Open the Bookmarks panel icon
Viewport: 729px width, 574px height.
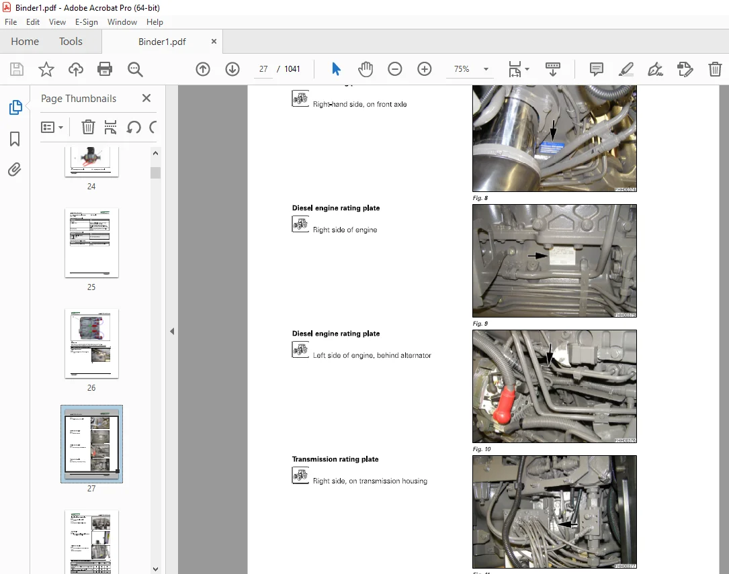pos(15,139)
